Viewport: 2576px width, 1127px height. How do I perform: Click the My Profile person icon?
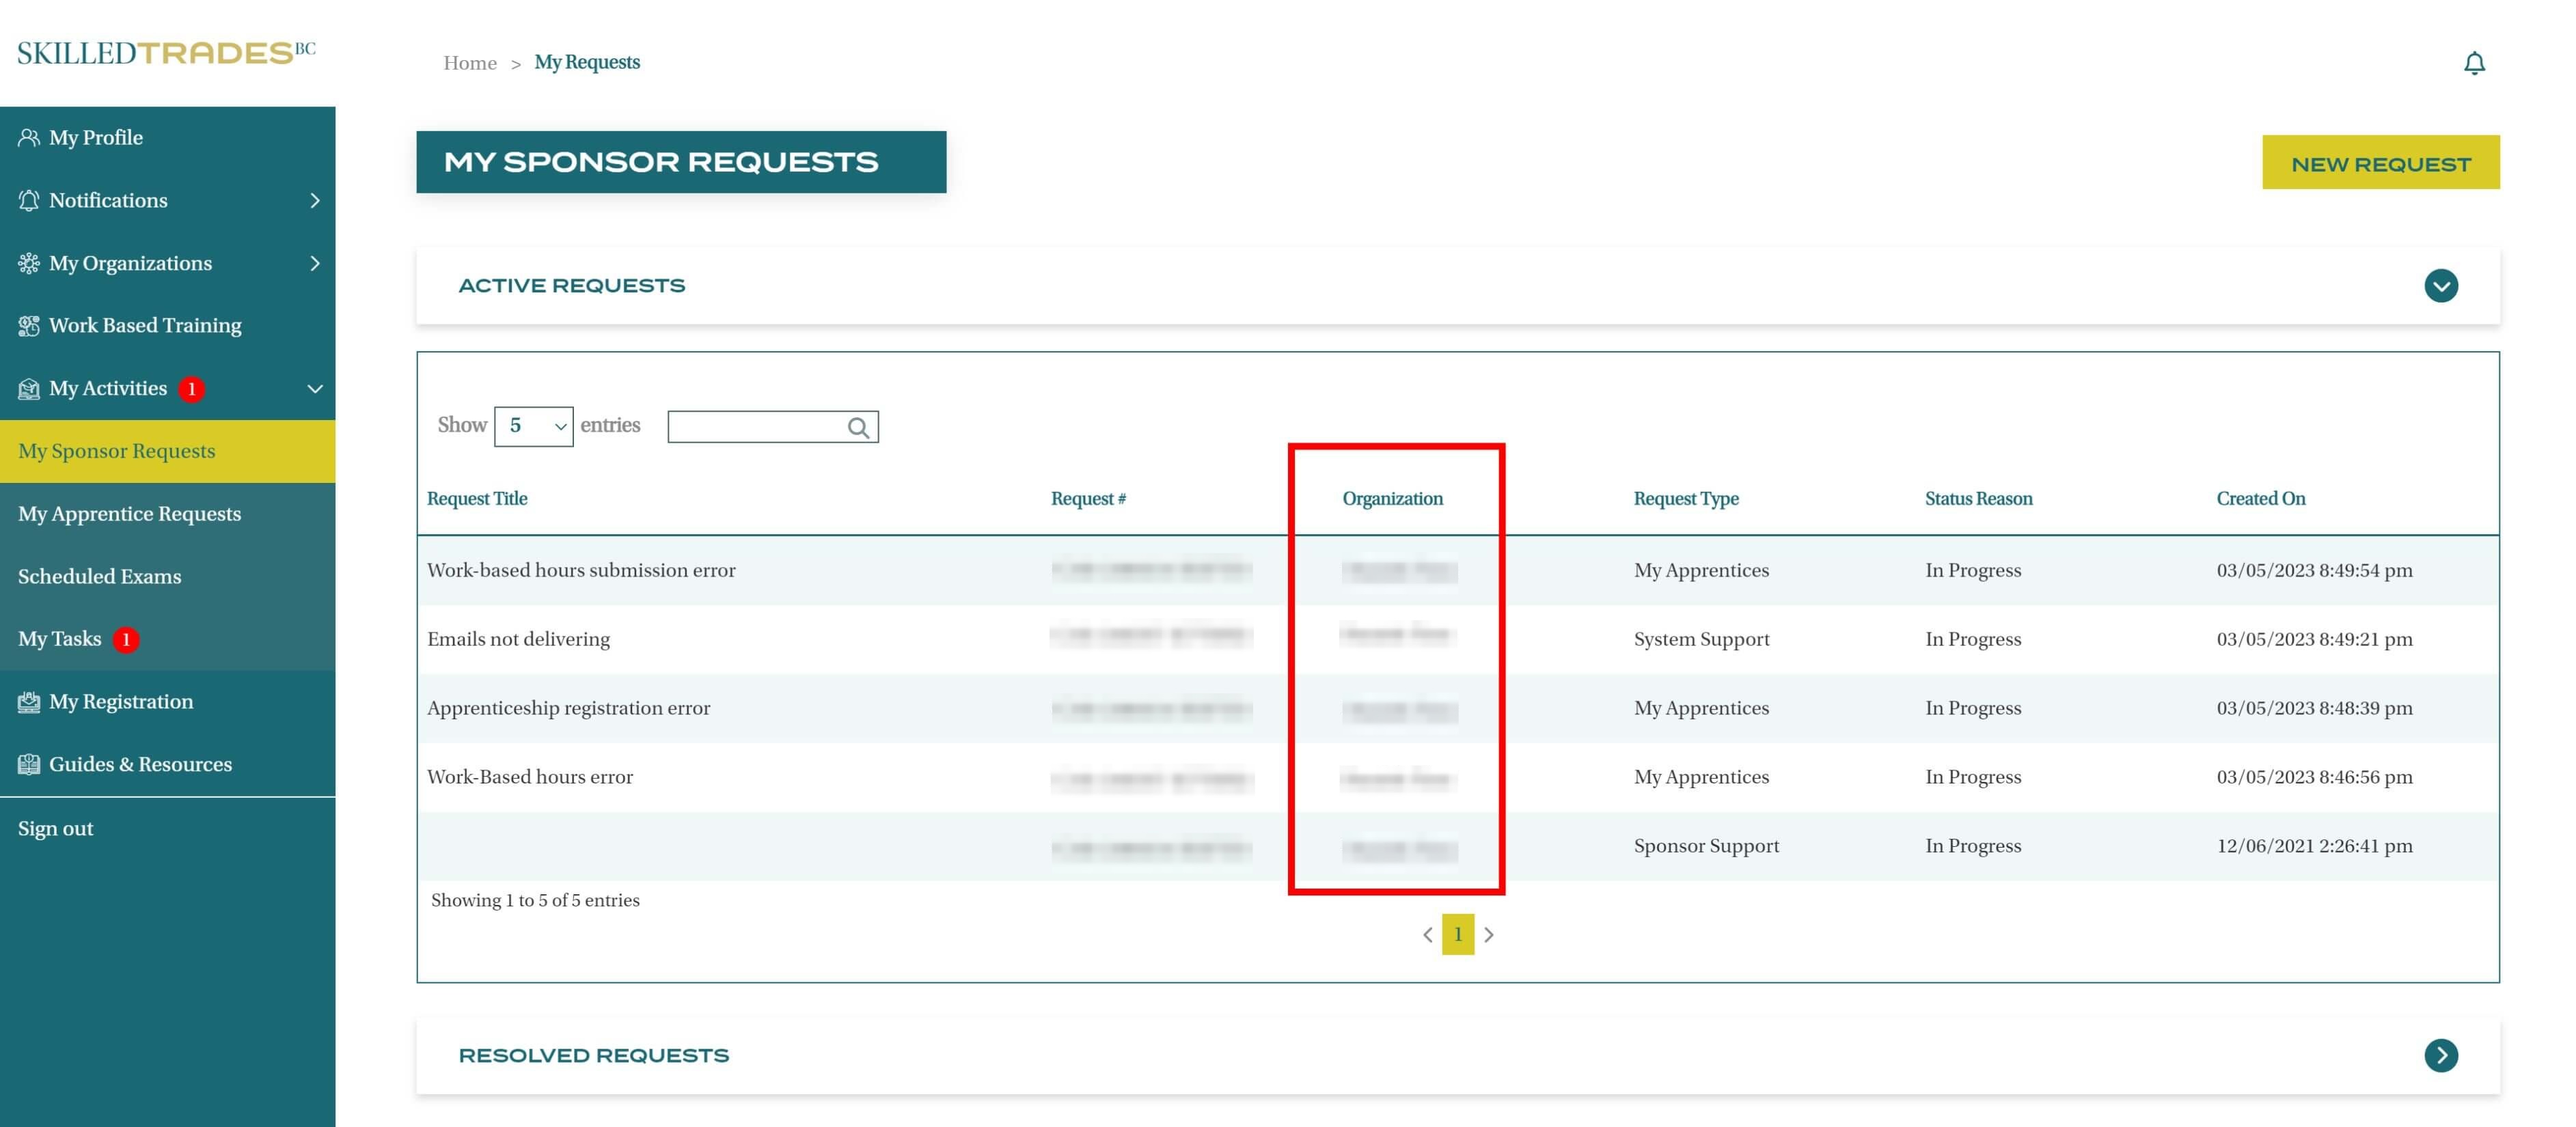coord(28,138)
